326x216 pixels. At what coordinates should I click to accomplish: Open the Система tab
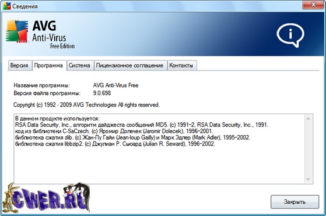coord(80,66)
